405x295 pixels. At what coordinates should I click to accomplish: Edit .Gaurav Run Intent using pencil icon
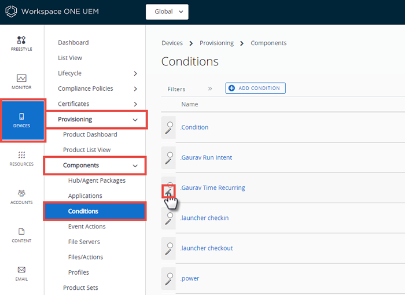(168, 161)
